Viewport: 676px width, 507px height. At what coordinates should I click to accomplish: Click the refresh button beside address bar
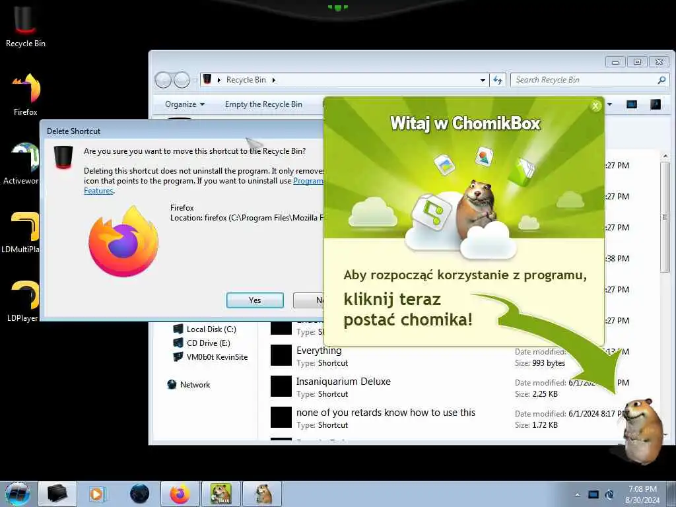(498, 80)
